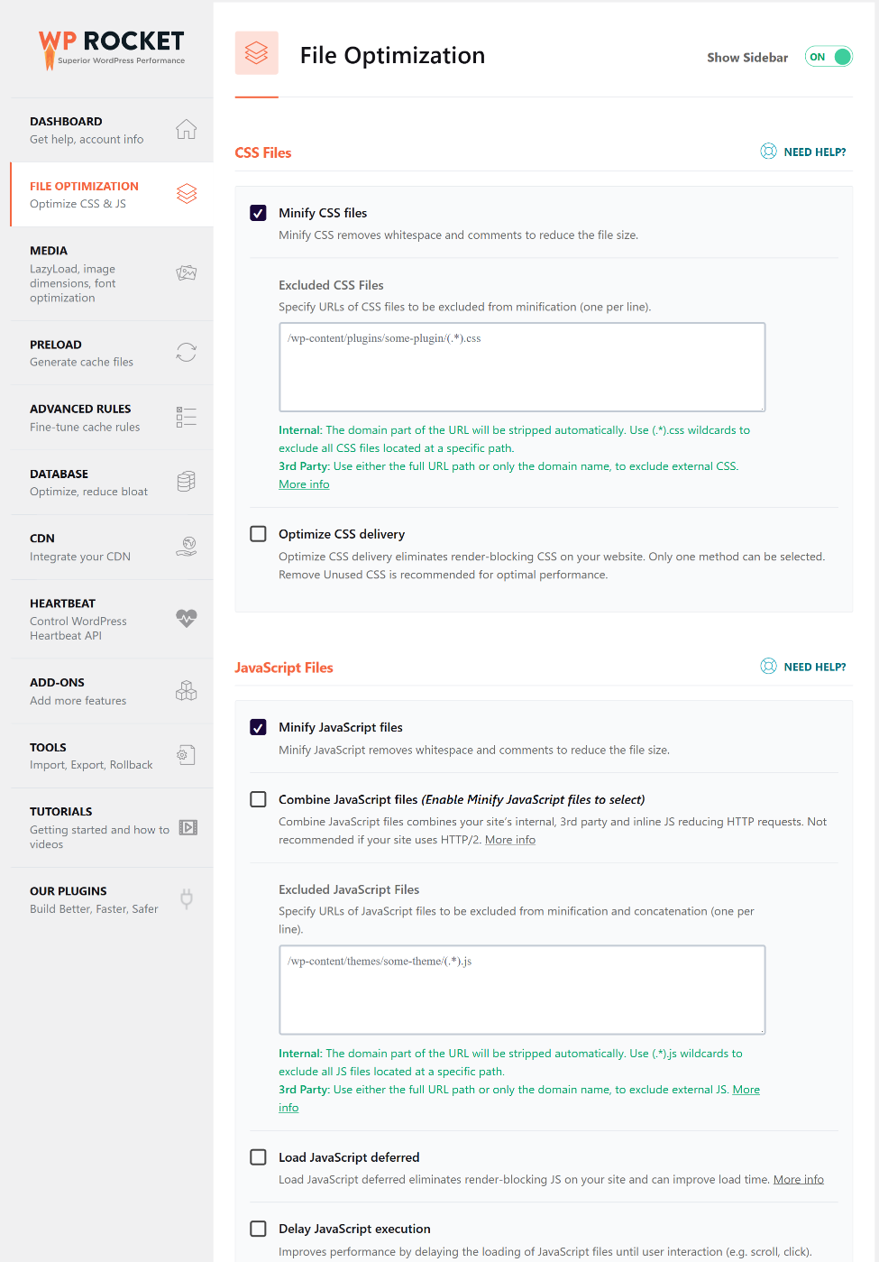This screenshot has height=1262, width=879.
Task: Click the Database stack icon
Action: (186, 482)
